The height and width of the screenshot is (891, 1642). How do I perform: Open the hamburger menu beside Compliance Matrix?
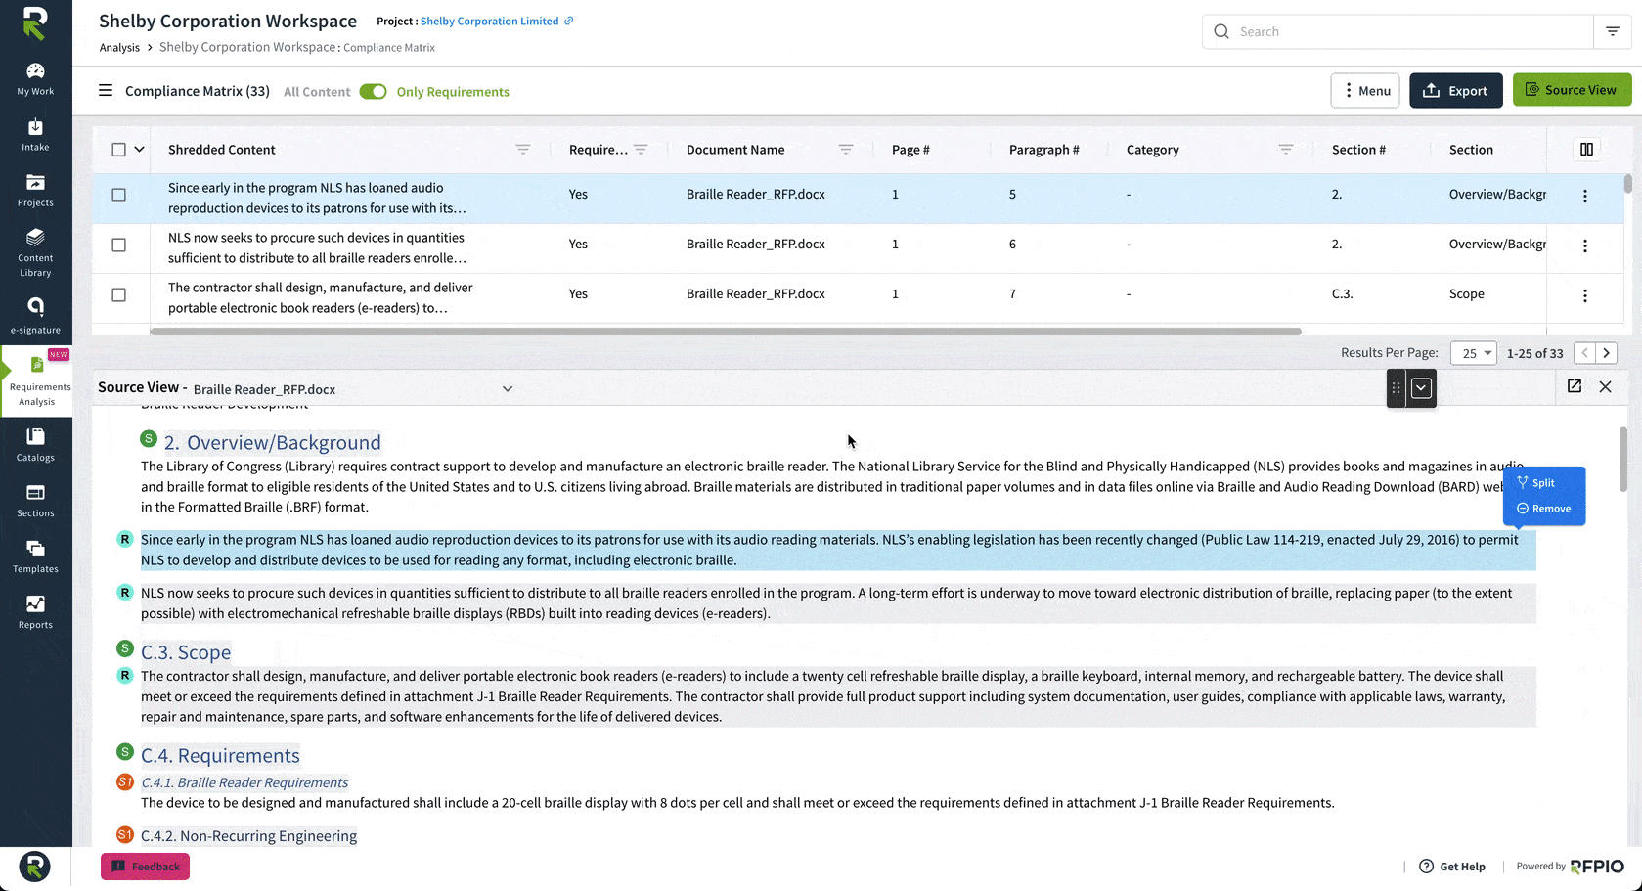106,91
